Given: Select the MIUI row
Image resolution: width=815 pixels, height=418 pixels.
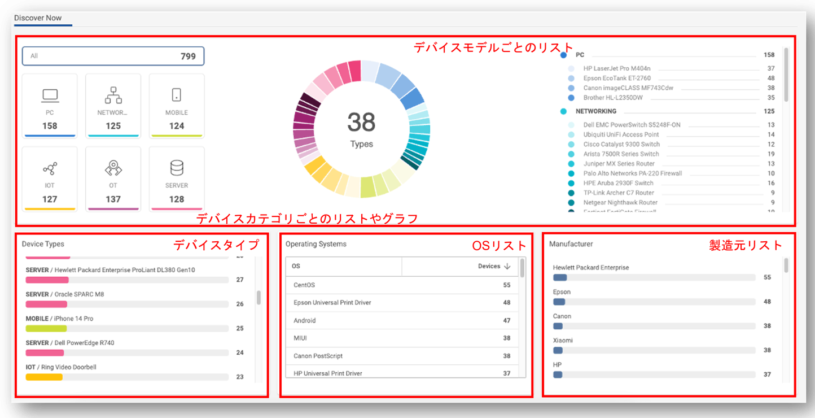Looking at the screenshot, I should tap(402, 338).
